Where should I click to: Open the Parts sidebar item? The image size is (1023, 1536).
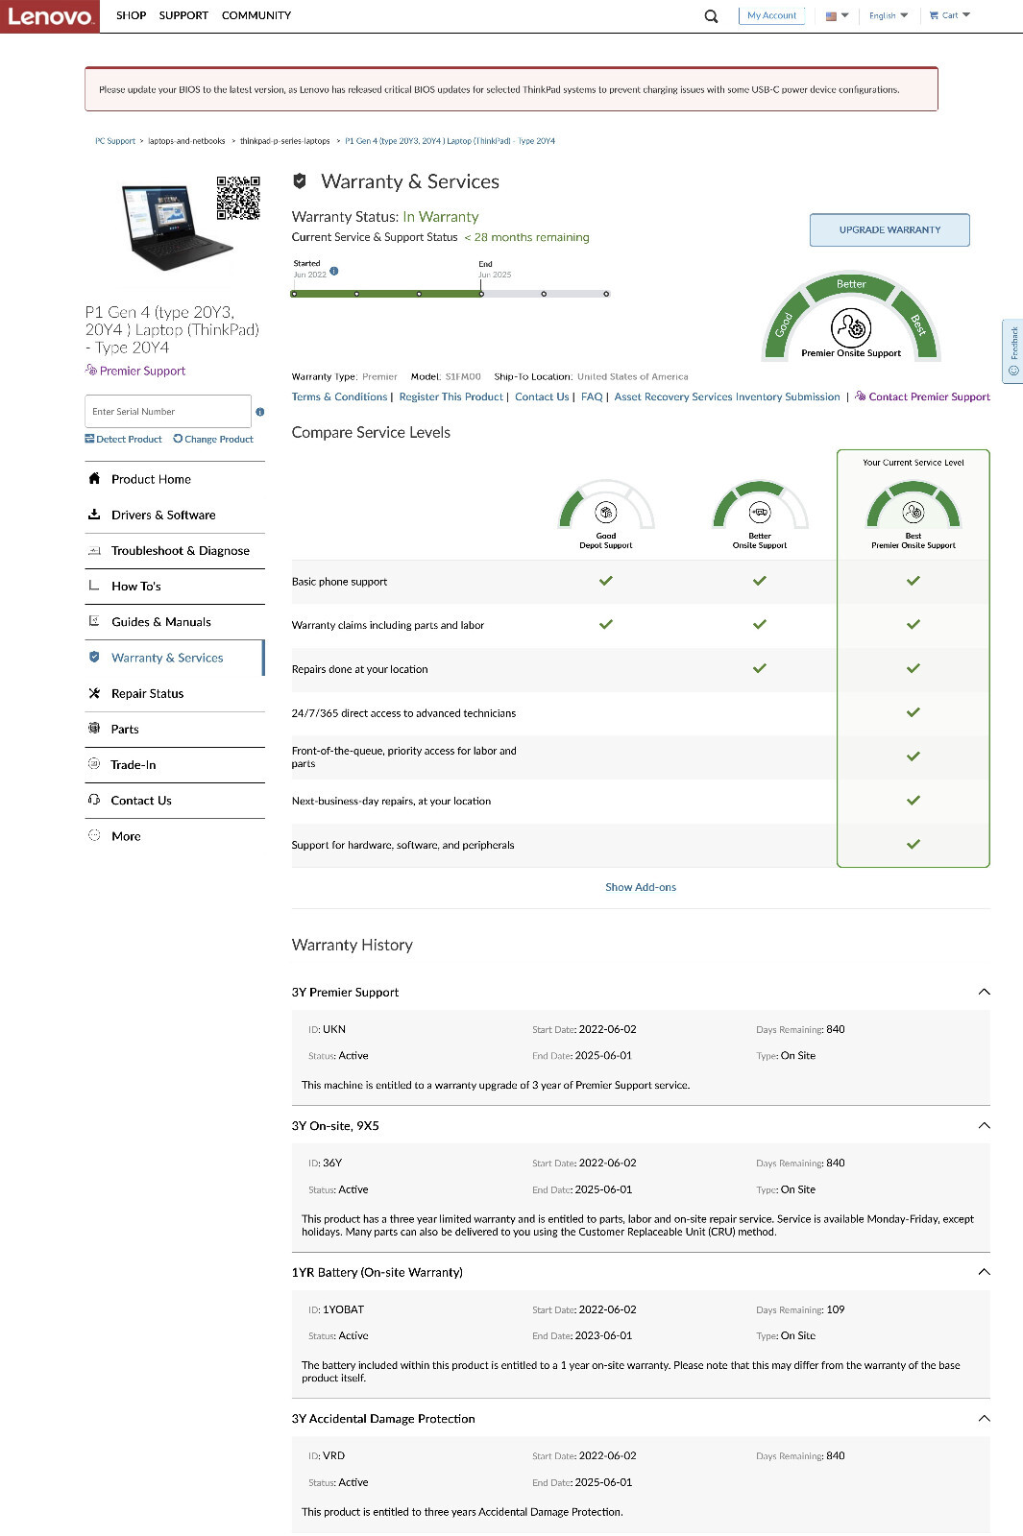pos(175,729)
